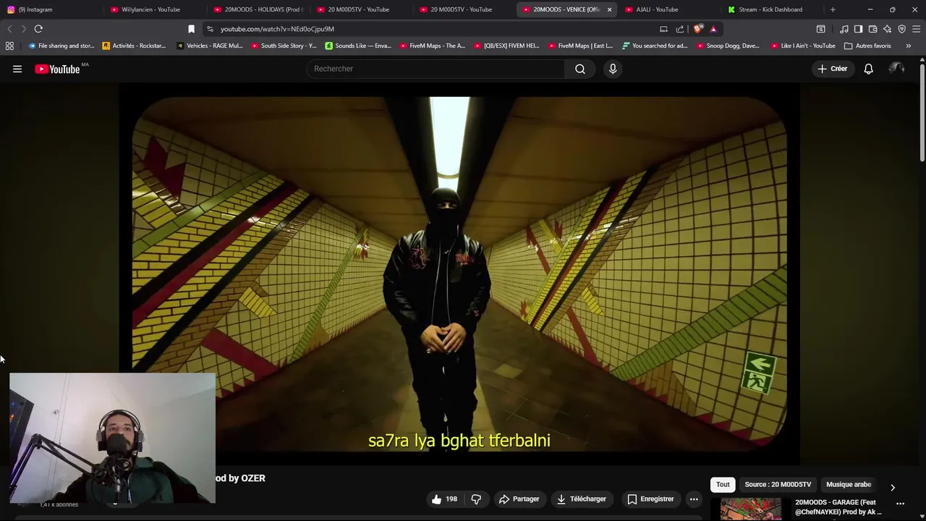Open the Sounds Like — Enva... bookmark
This screenshot has width=926, height=521.
358,46
